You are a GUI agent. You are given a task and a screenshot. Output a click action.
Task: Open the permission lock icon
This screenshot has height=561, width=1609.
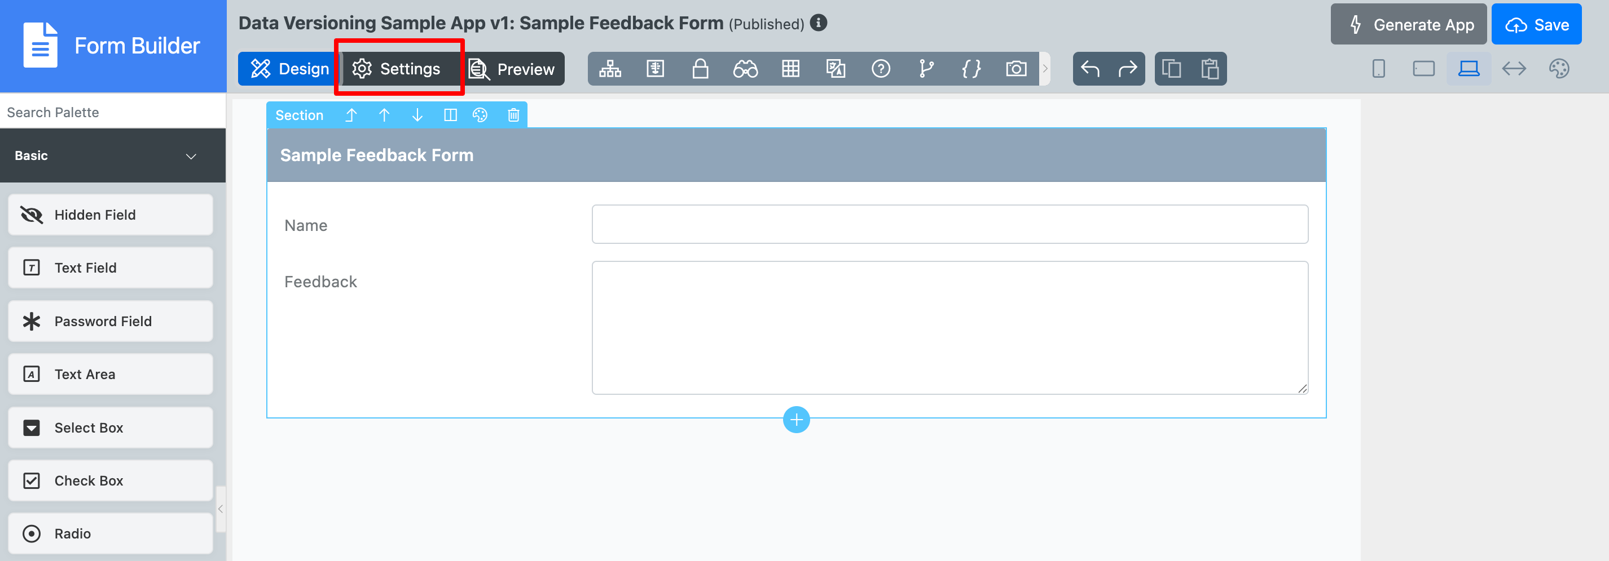(x=700, y=69)
